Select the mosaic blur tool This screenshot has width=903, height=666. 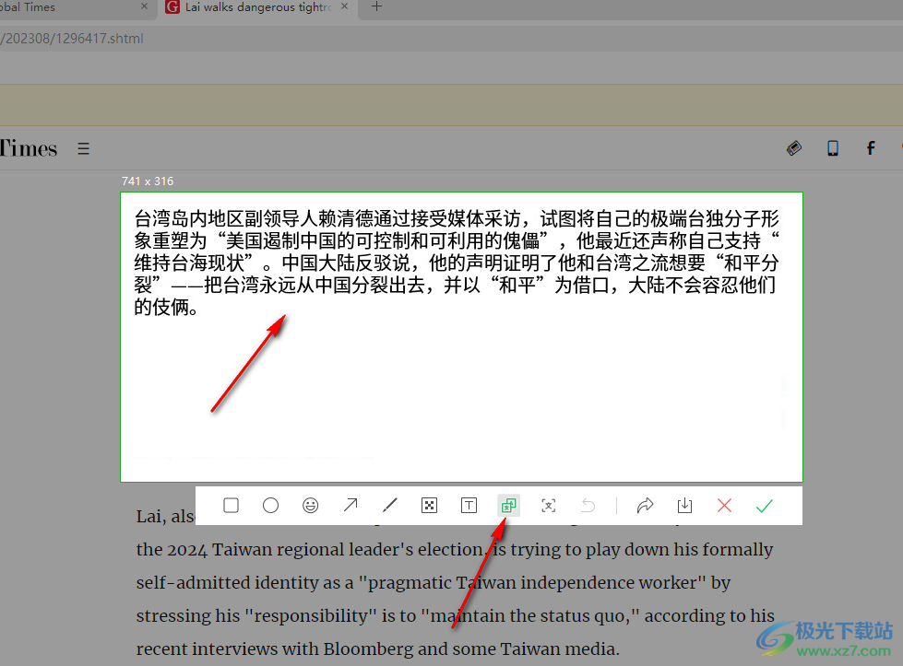click(x=429, y=505)
